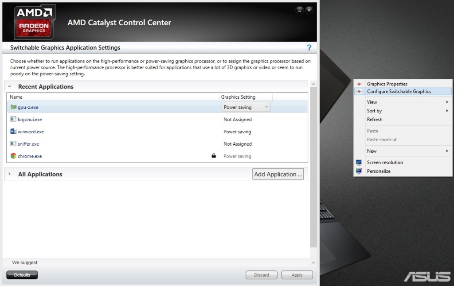The image size is (454, 286).
Task: Click the chrome.exe Chrome icon
Action: coord(13,156)
